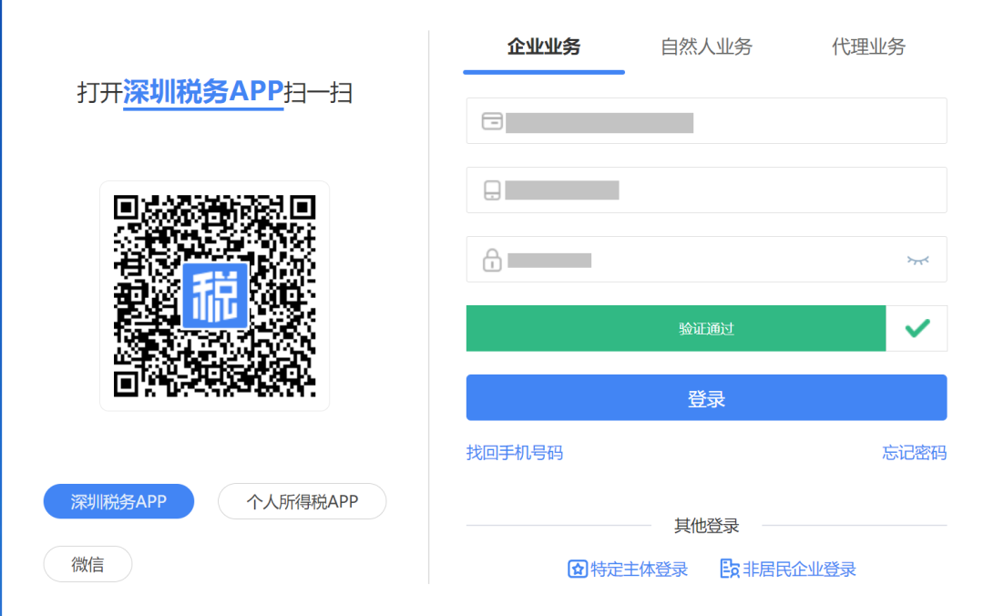
Task: Click the green 验证通过 slider bar
Action: point(676,328)
